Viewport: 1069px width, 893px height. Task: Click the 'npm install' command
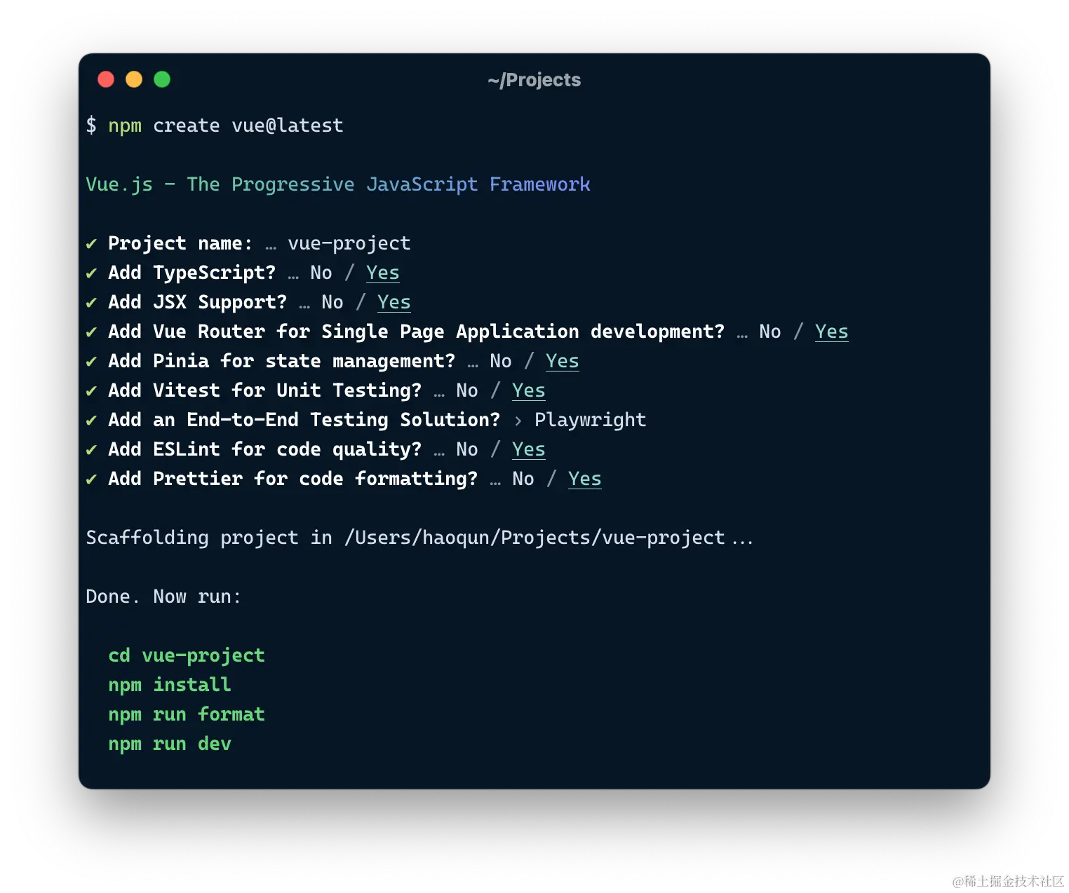(x=170, y=685)
